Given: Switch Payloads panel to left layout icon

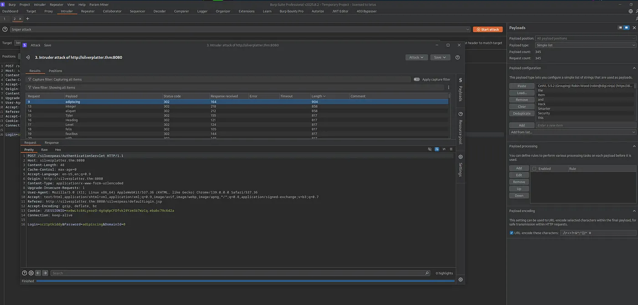Looking at the screenshot, I should pyautogui.click(x=621, y=28).
